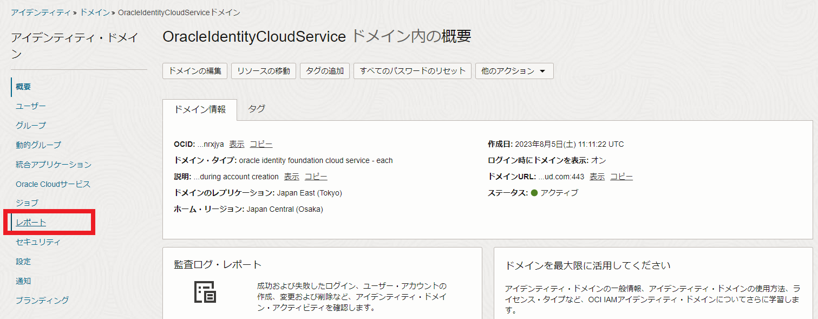Click すべてのパスワードのリセット button

click(413, 71)
